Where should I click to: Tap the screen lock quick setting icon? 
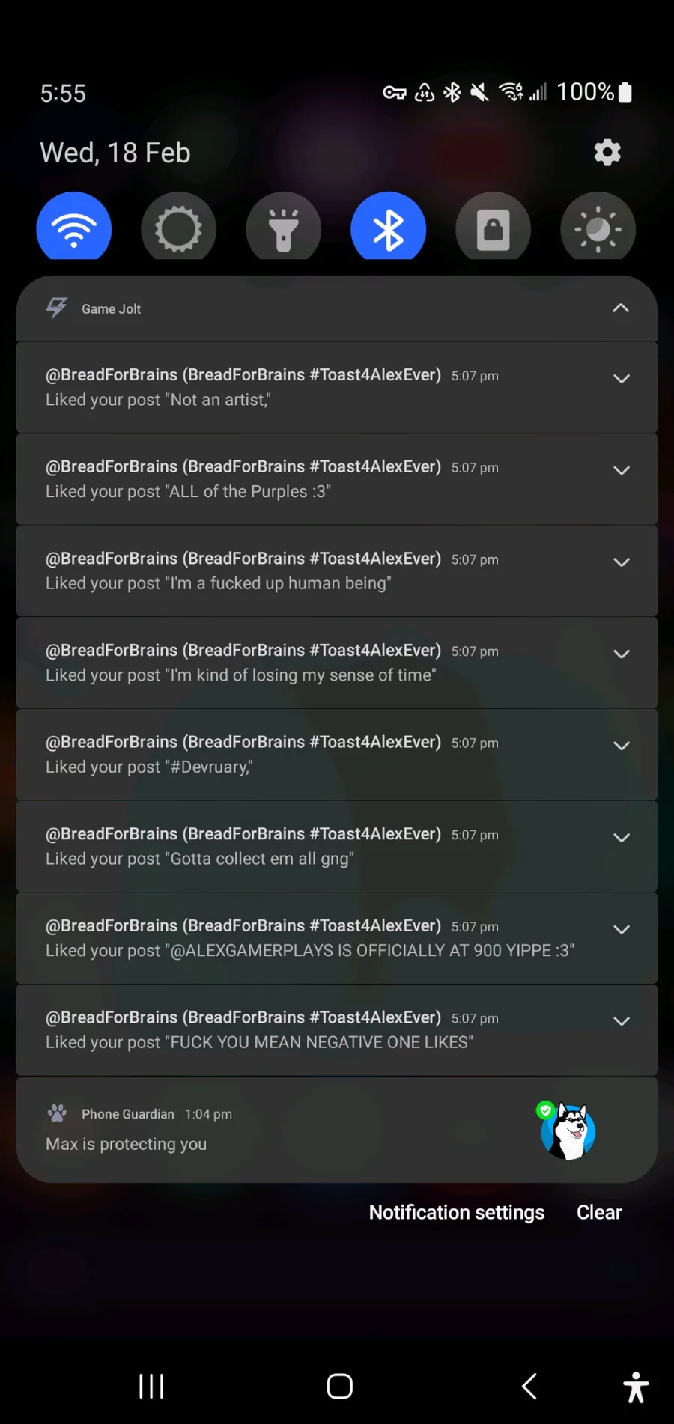493,228
